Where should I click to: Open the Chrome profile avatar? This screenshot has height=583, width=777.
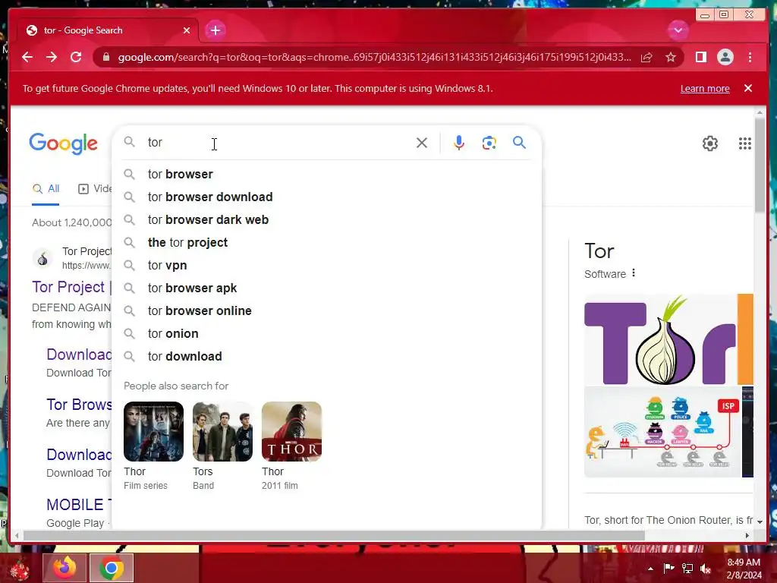pyautogui.click(x=725, y=58)
